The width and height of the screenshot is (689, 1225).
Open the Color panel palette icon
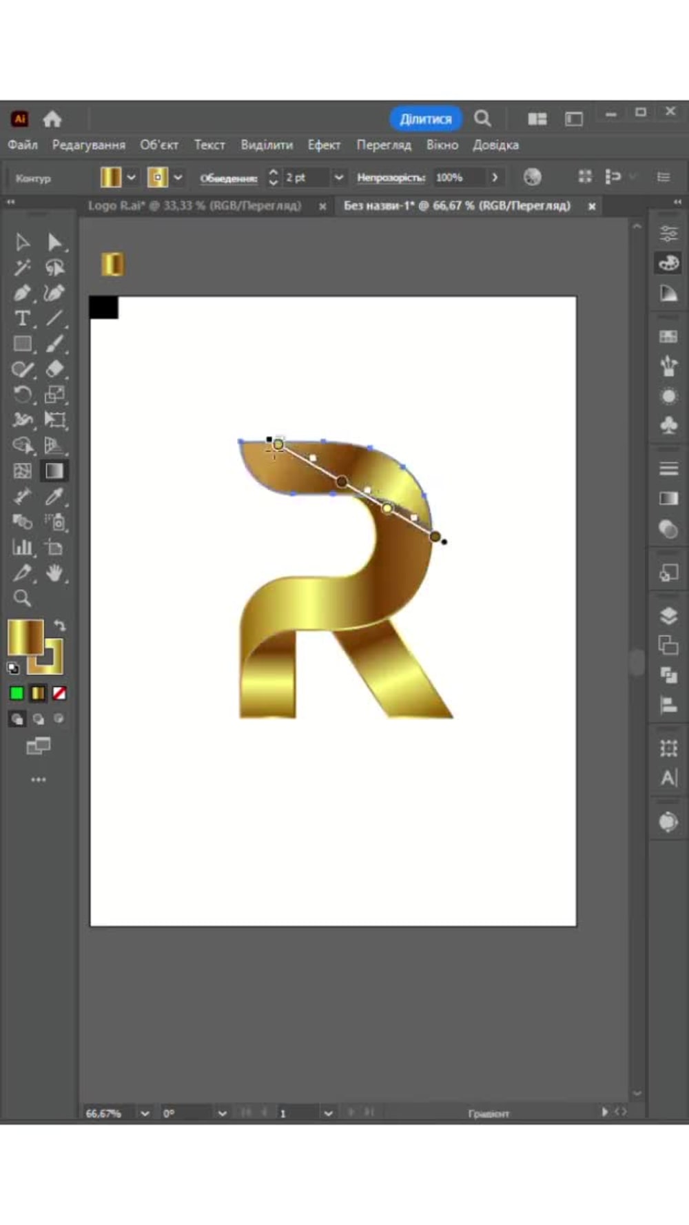tap(668, 262)
